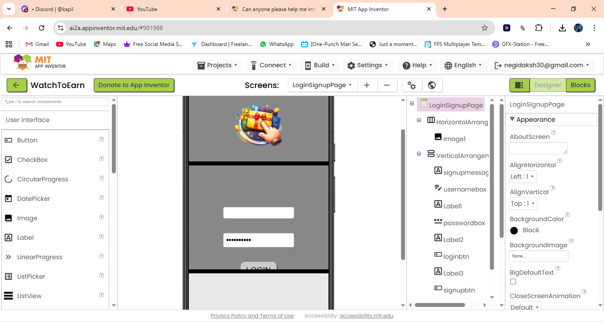Show help for DatePicker component
The height and width of the screenshot is (322, 604).
(x=101, y=198)
